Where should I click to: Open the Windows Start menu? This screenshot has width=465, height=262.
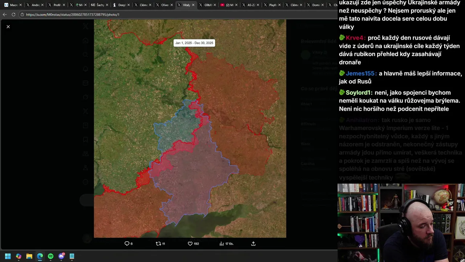[8, 256]
